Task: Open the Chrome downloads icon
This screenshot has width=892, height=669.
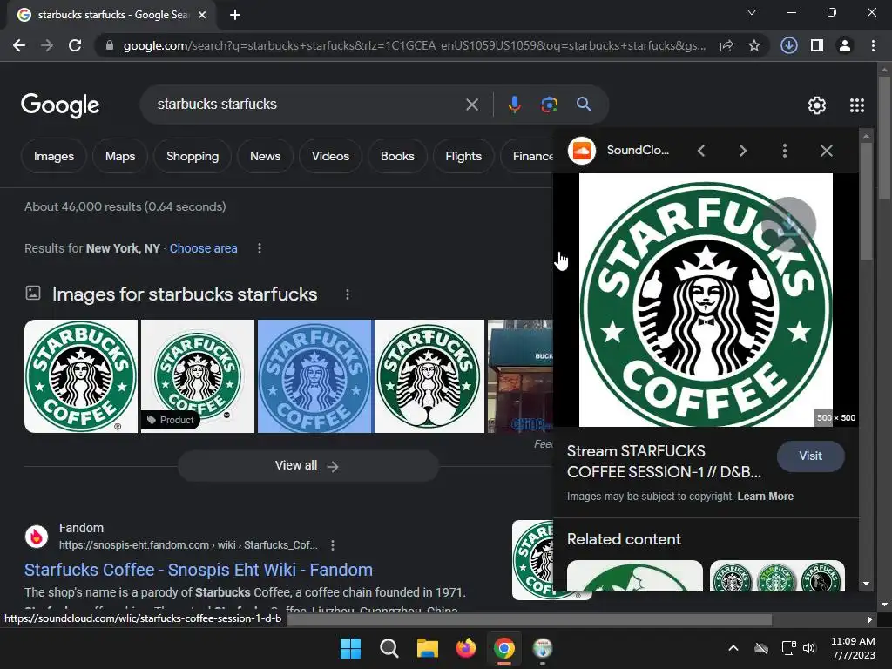Action: pos(788,45)
